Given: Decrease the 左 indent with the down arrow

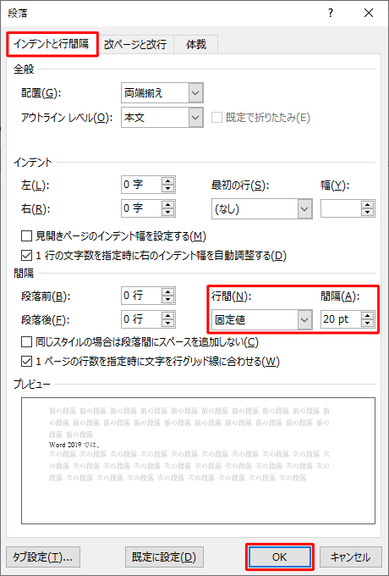Looking at the screenshot, I should [168, 188].
